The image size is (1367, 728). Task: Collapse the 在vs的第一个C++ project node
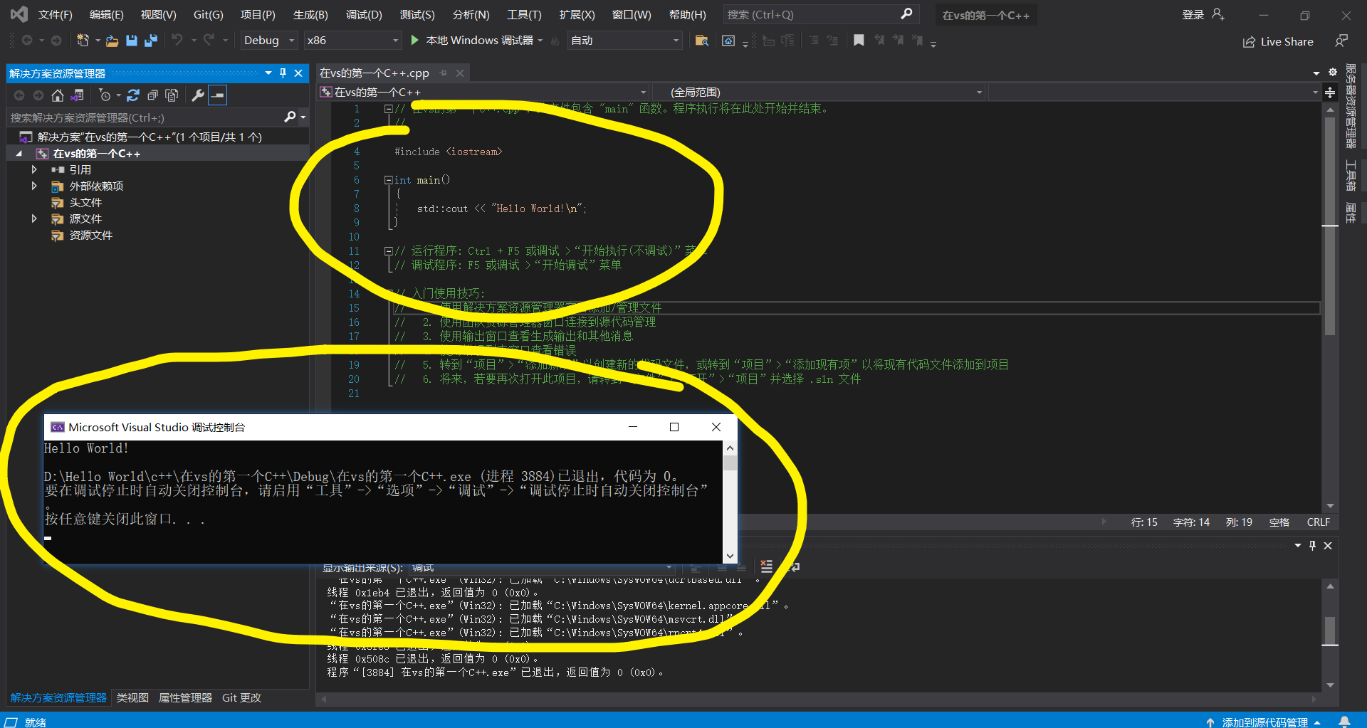tap(19, 154)
